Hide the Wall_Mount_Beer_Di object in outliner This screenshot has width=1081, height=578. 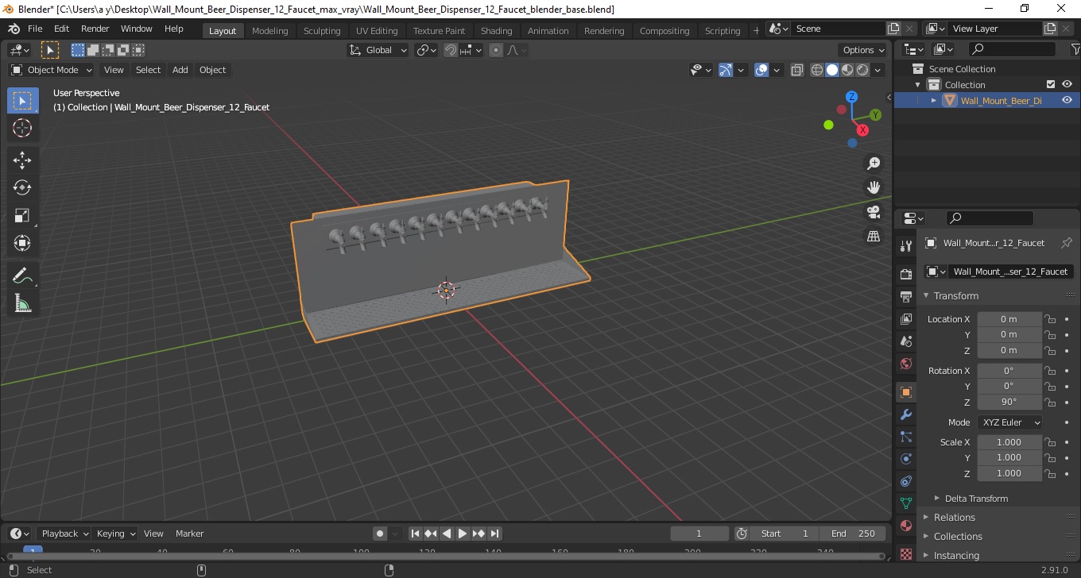click(1067, 100)
